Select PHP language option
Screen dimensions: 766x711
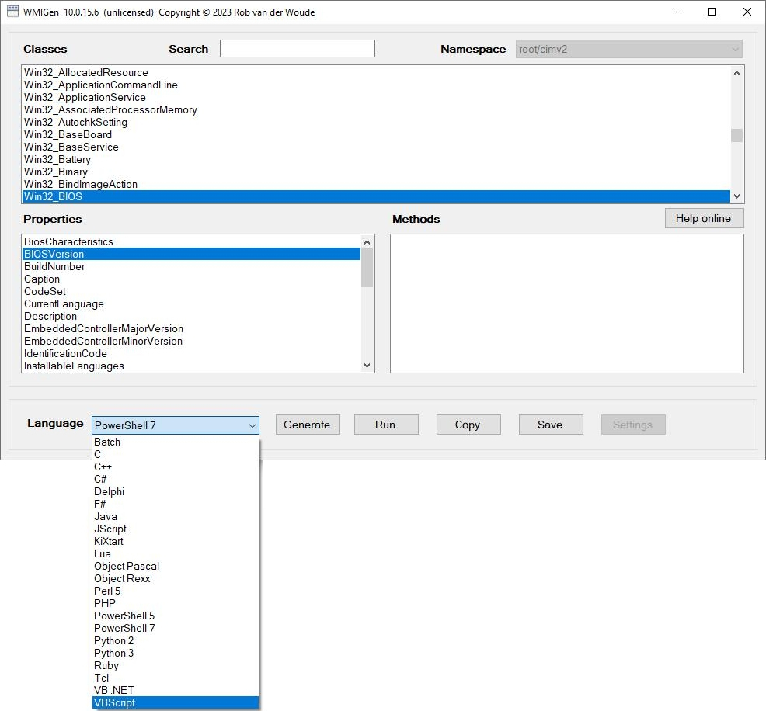point(176,603)
